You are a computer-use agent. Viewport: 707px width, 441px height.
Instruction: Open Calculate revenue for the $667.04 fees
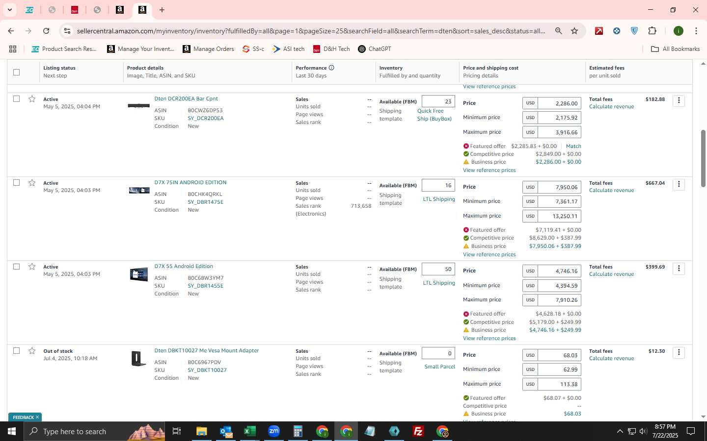pos(611,190)
